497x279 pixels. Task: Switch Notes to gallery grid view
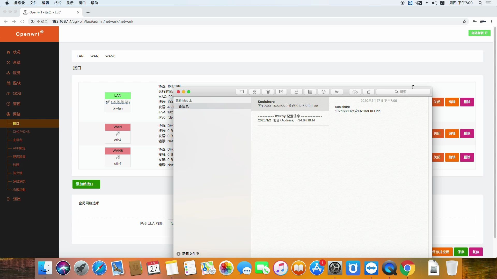pyautogui.click(x=254, y=92)
